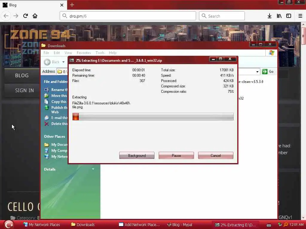Open Tools menu in Downloads window
Screen dimensions: 306x229
tap(100, 53)
